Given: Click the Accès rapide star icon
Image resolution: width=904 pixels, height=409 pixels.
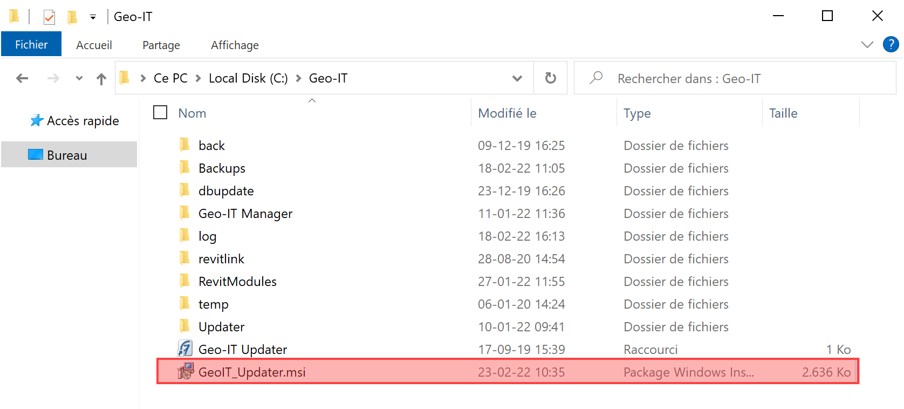Looking at the screenshot, I should tap(37, 120).
